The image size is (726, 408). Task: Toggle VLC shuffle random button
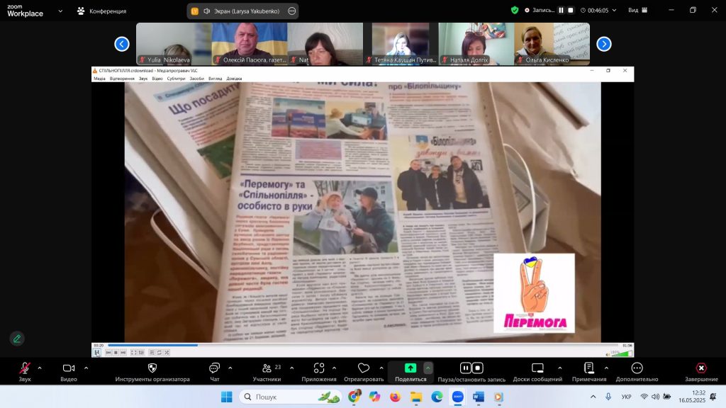point(167,353)
